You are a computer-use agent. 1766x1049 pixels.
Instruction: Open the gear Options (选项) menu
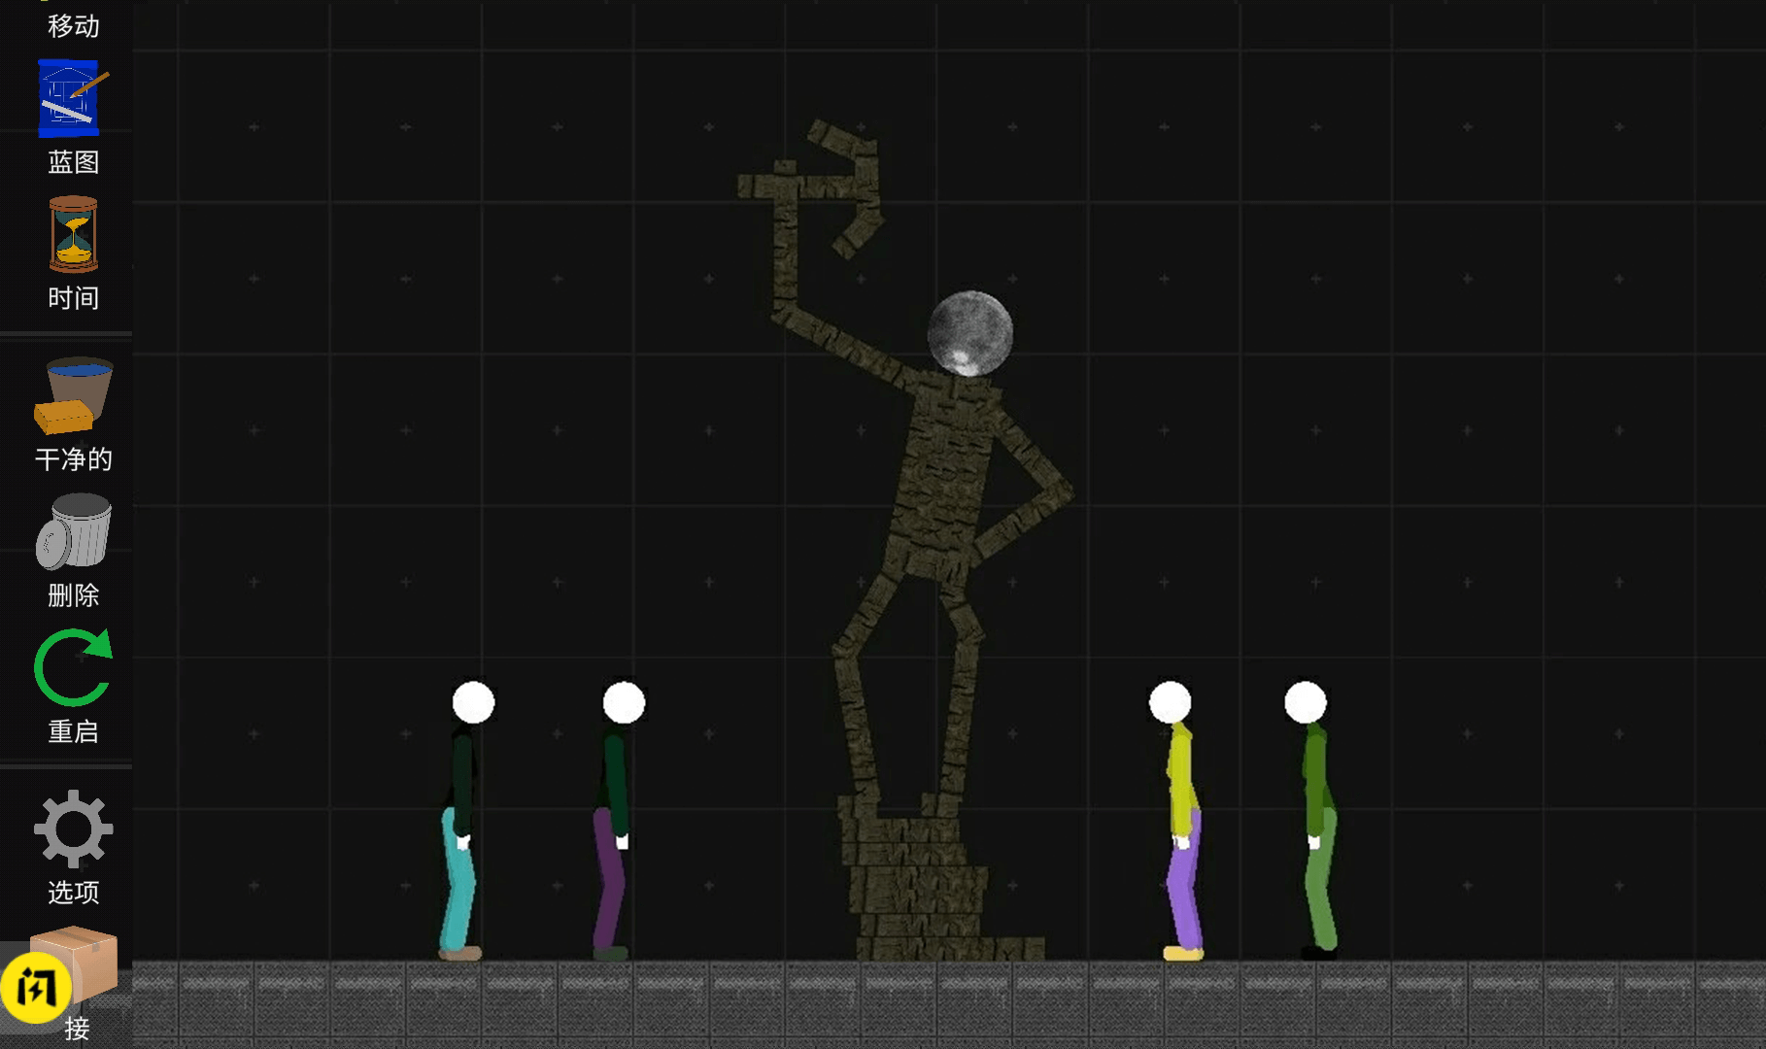coord(73,829)
